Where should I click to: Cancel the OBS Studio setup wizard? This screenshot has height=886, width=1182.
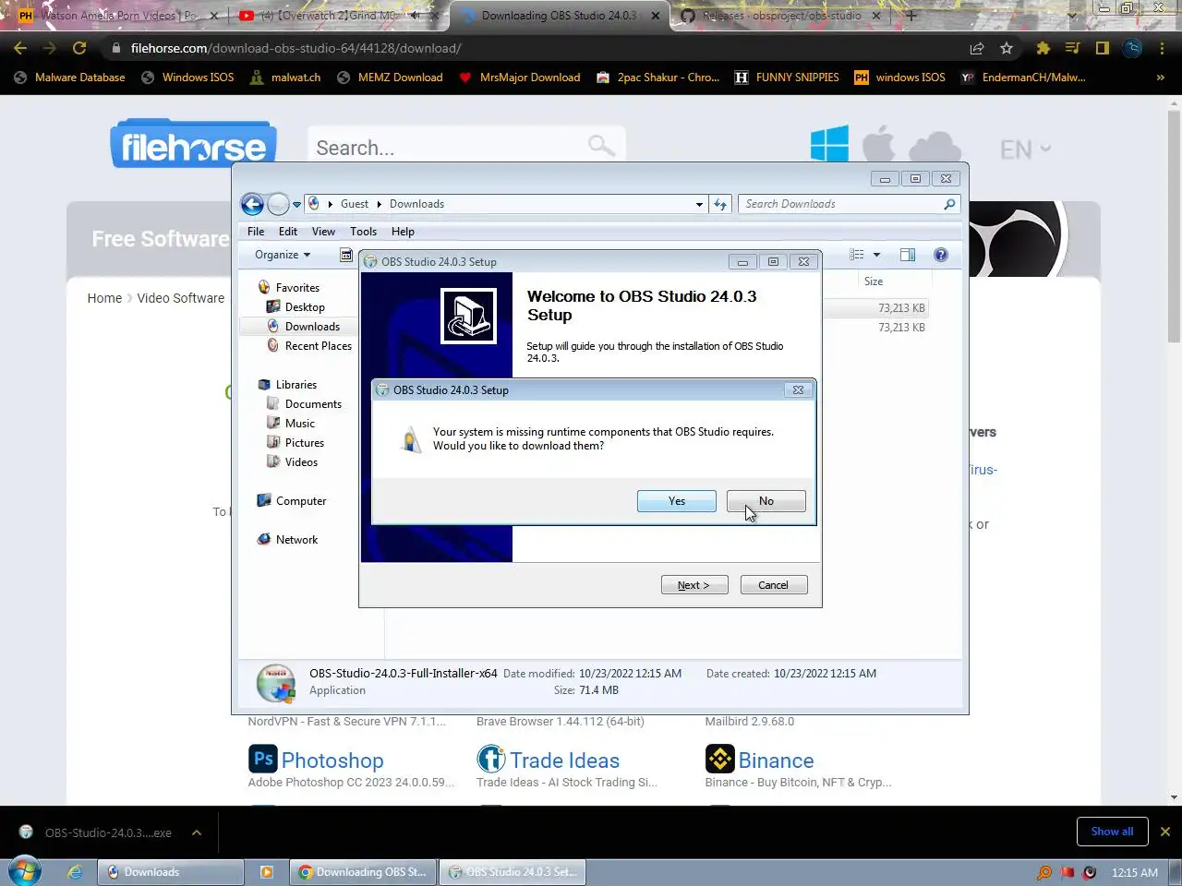pos(774,585)
